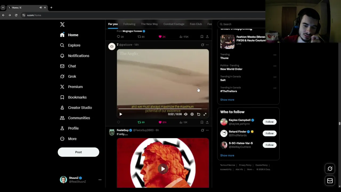
Task: Share the grailcore post
Action: point(207,122)
